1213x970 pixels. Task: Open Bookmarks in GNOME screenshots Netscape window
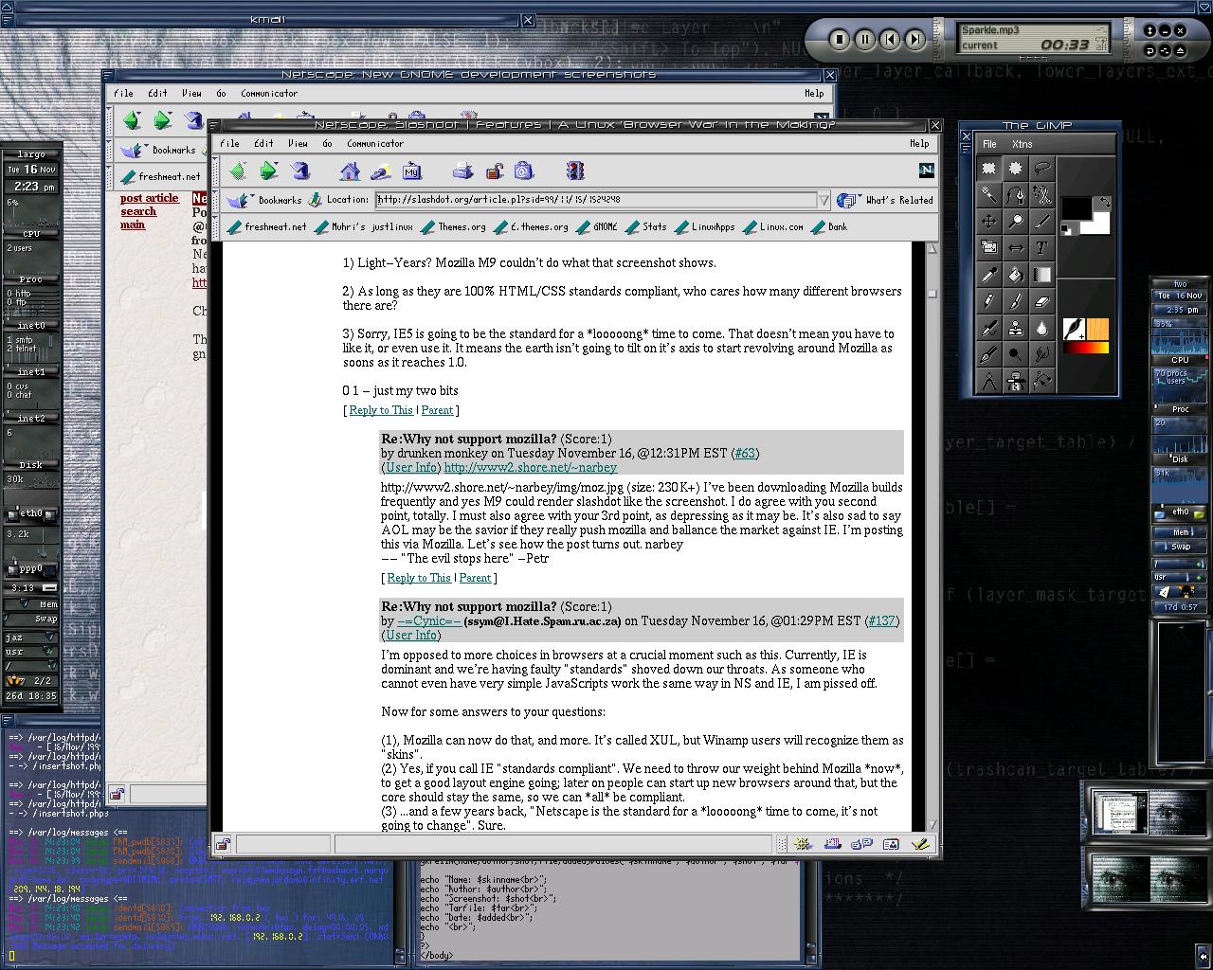[x=158, y=150]
